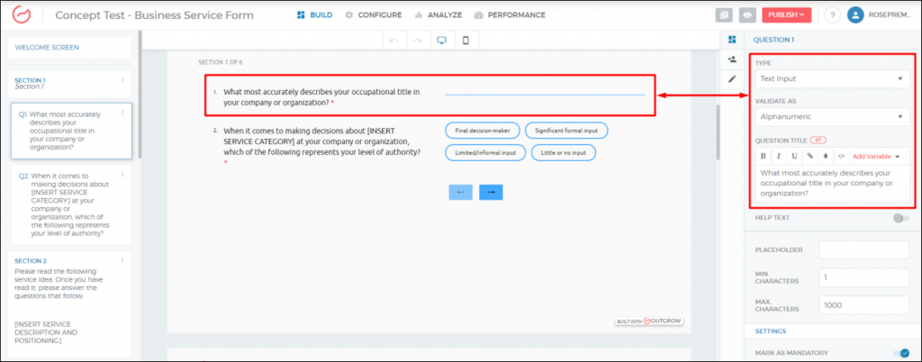Apply bold formatting to question title
Viewport: 922px width, 362px height.
tap(764, 156)
